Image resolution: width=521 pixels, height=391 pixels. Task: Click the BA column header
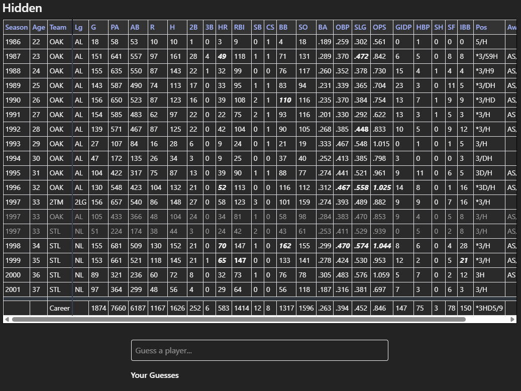click(x=323, y=27)
